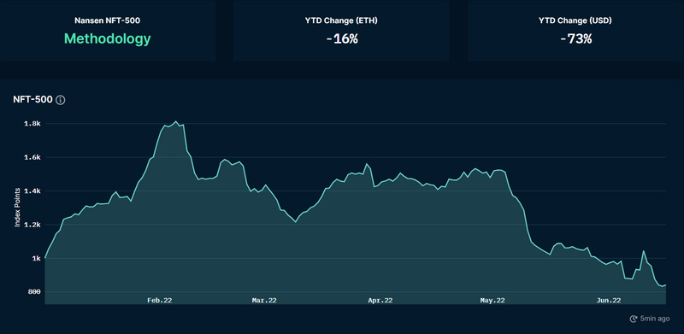Click the May.22 axis label
This screenshot has width=684, height=334.
(492, 301)
